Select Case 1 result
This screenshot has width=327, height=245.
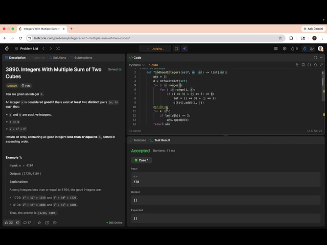pyautogui.click(x=142, y=160)
